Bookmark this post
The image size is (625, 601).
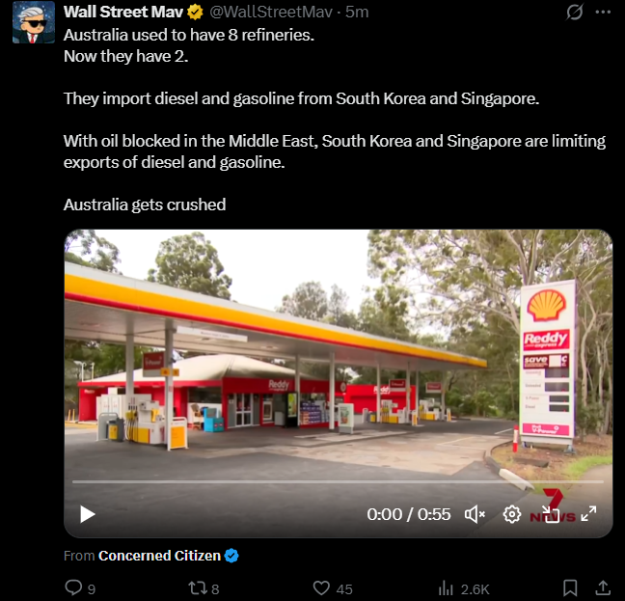pyautogui.click(x=570, y=588)
